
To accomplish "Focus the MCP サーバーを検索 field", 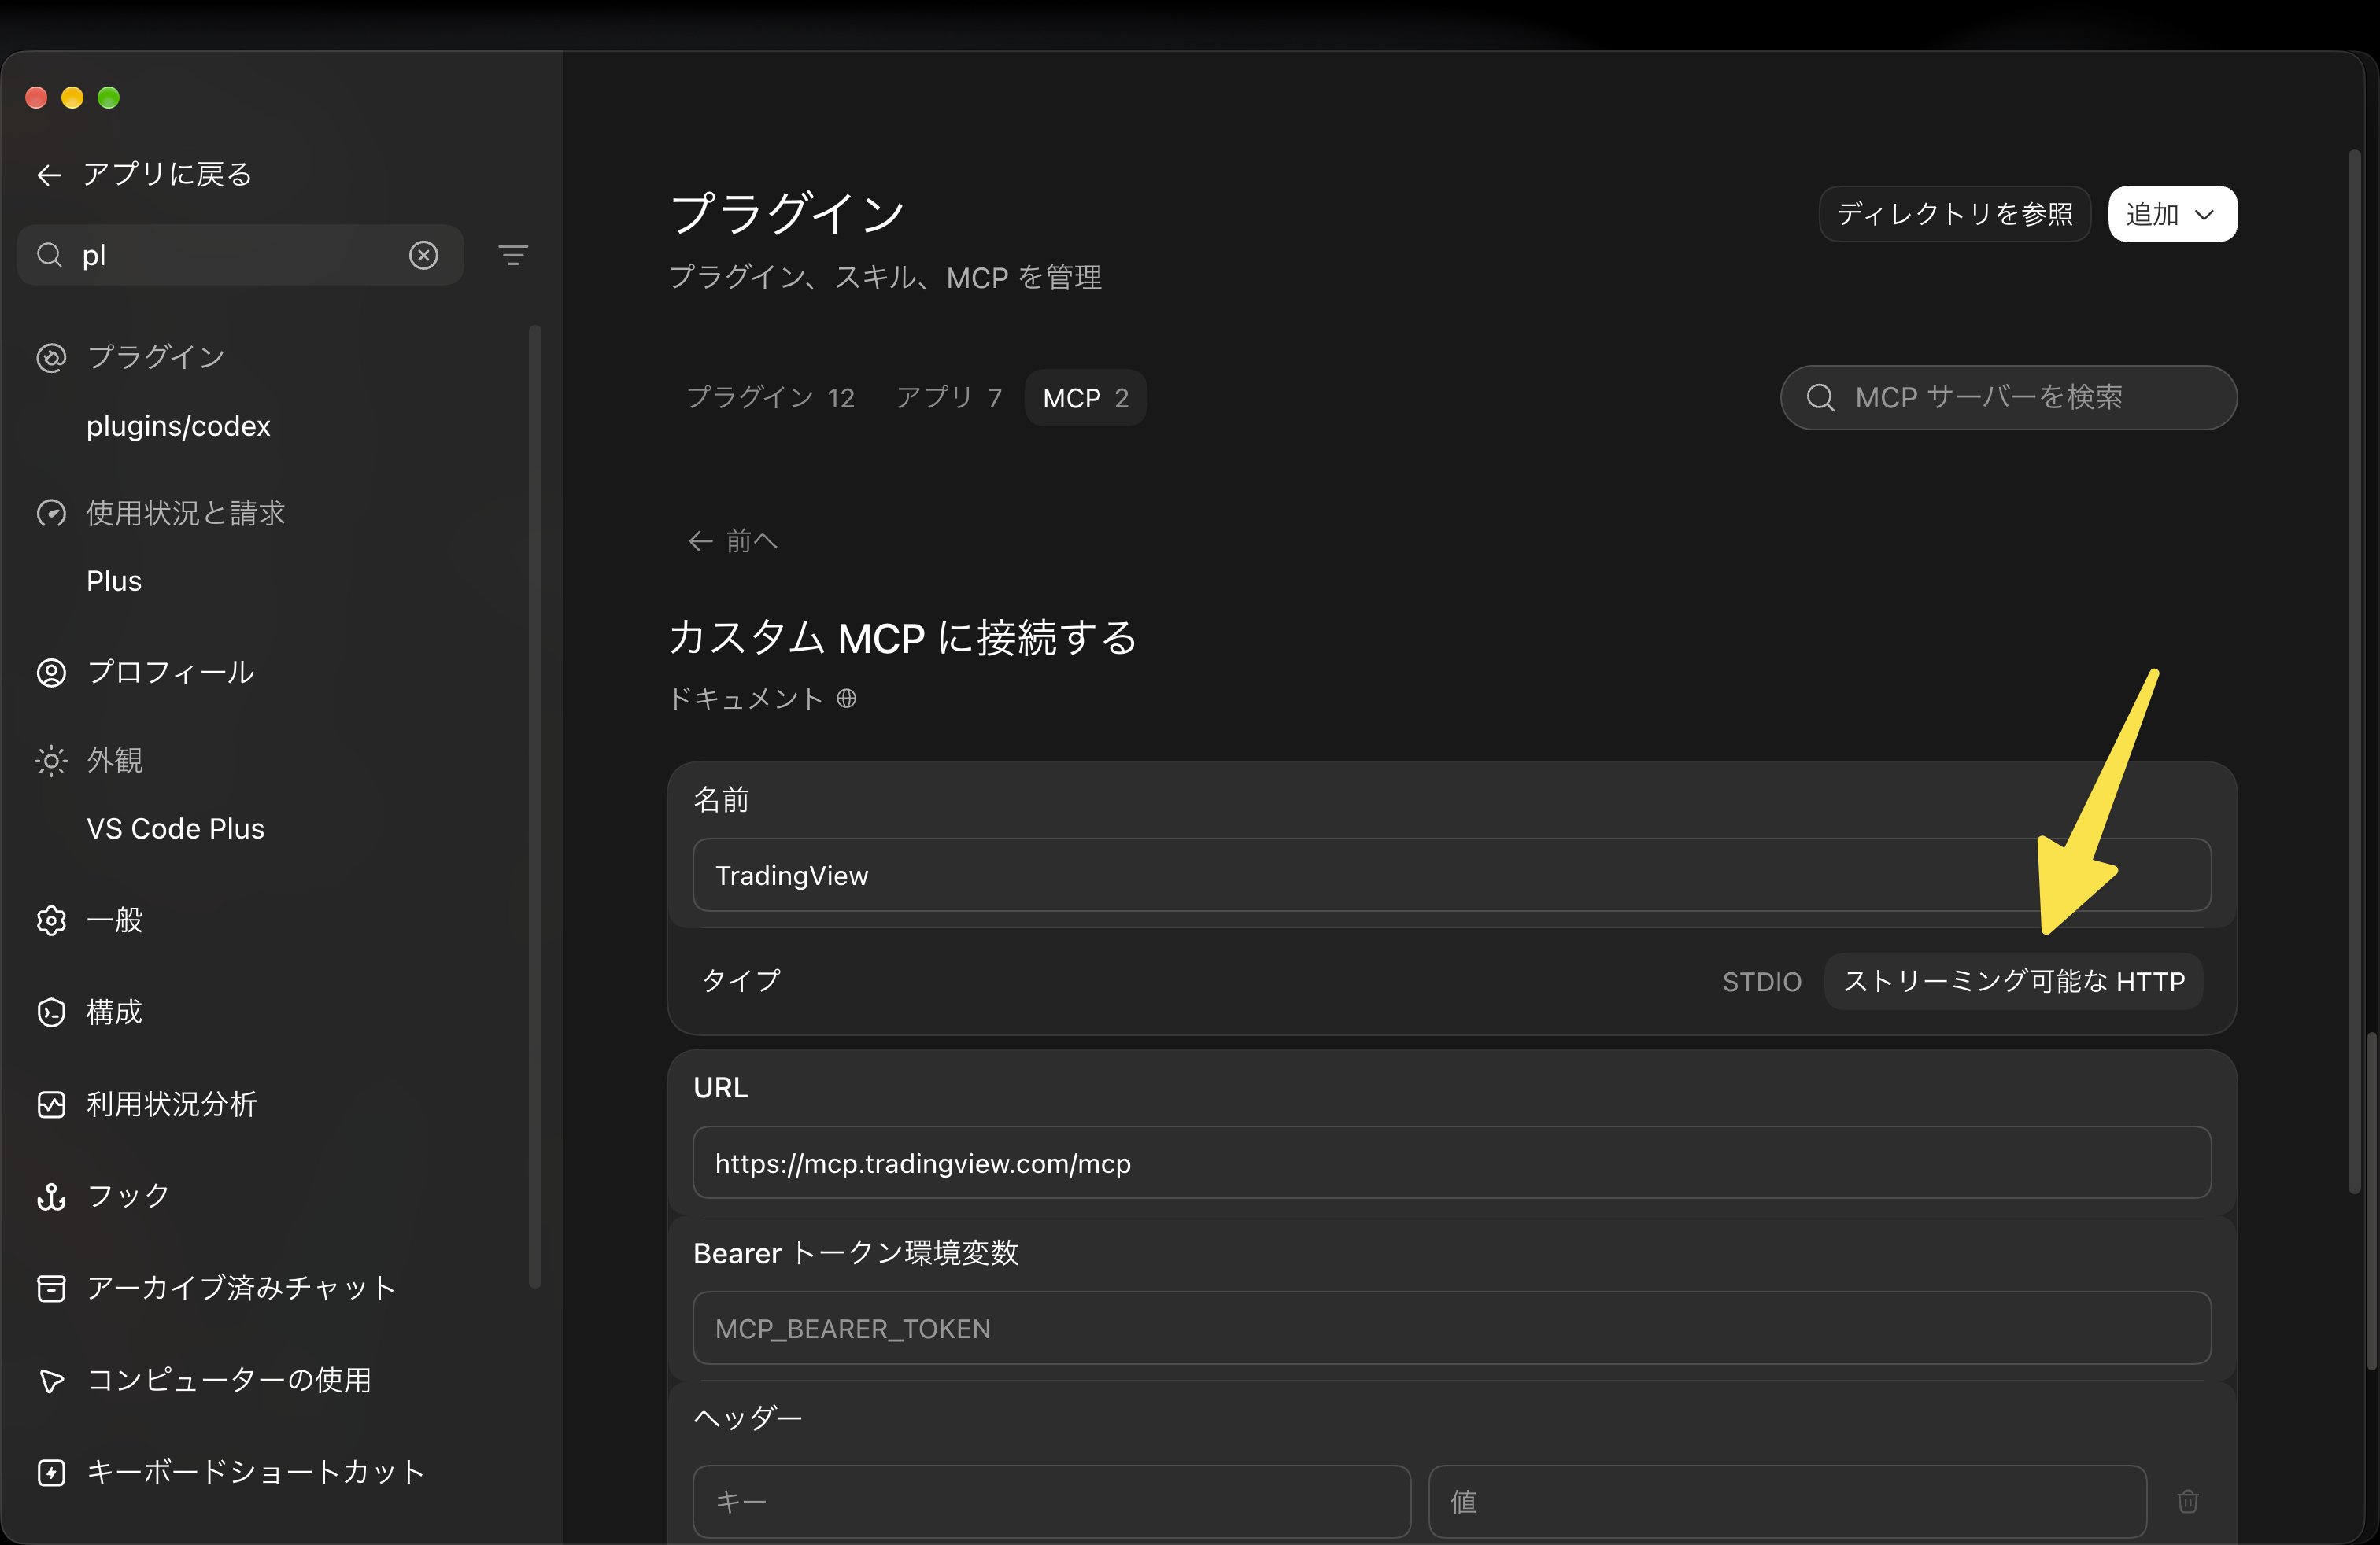I will coord(2008,398).
